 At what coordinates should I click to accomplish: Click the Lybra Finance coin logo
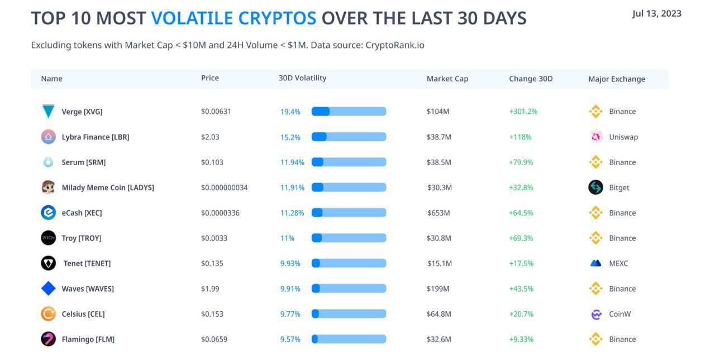click(x=49, y=137)
